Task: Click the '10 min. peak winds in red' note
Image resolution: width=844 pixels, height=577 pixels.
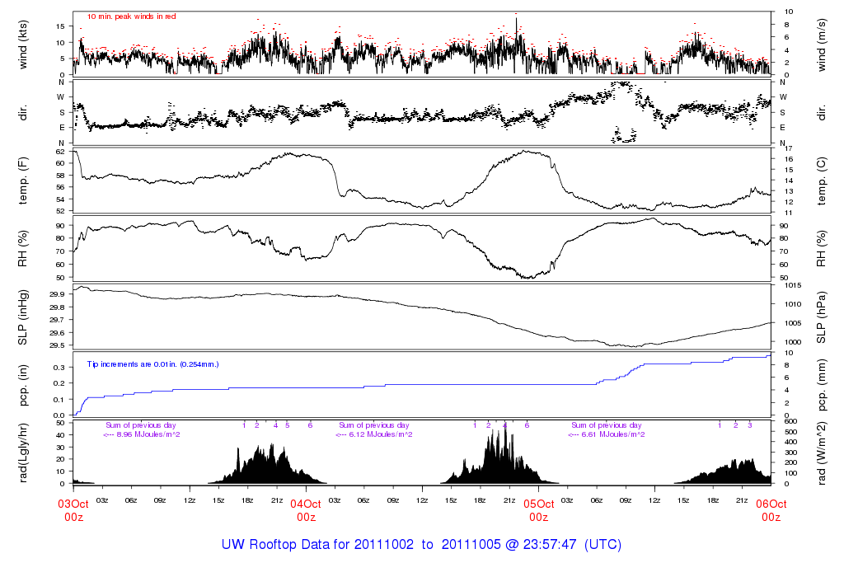Action: (x=132, y=16)
